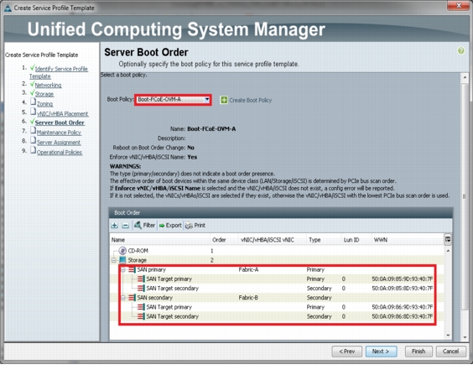Go to the Server Assignment step
The height and width of the screenshot is (375, 473).
click(x=59, y=143)
